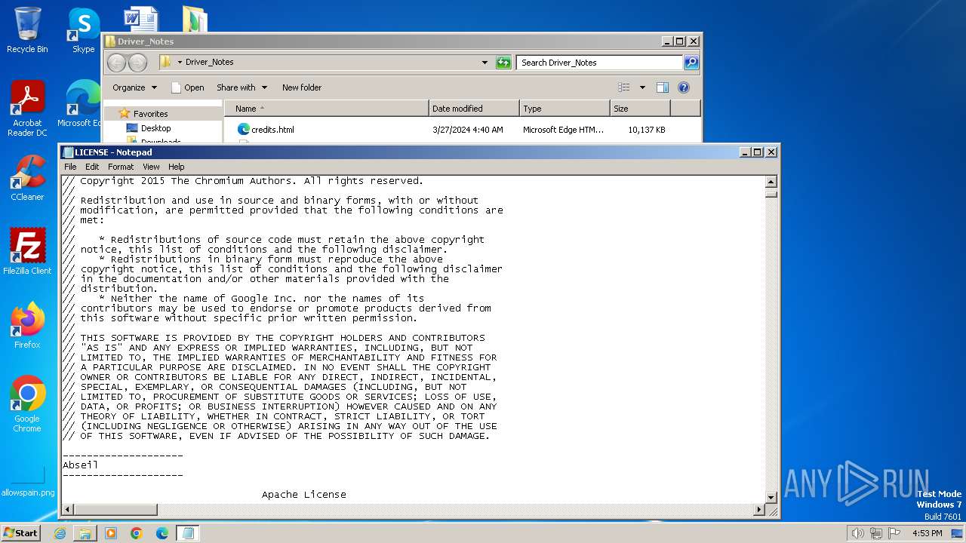Image resolution: width=966 pixels, height=543 pixels.
Task: Open the Recycle Bin desktop icon
Action: pos(27,30)
